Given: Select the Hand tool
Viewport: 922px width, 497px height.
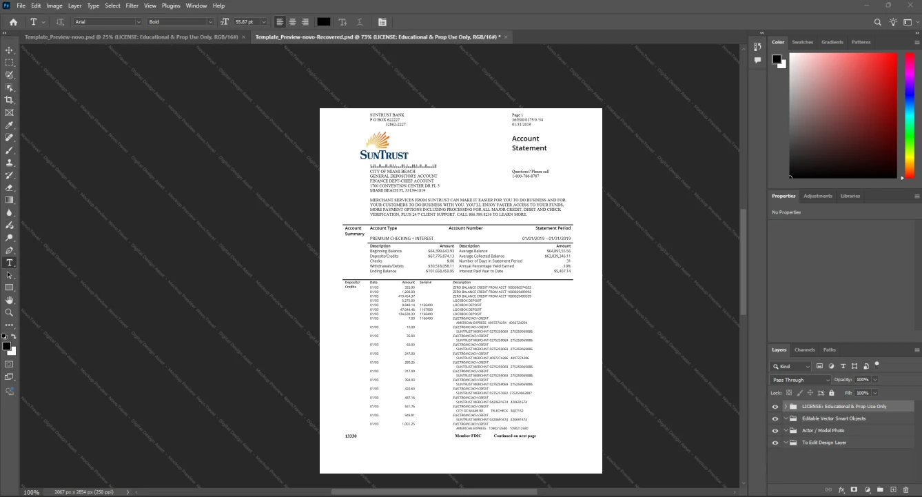Looking at the screenshot, I should pyautogui.click(x=10, y=301).
